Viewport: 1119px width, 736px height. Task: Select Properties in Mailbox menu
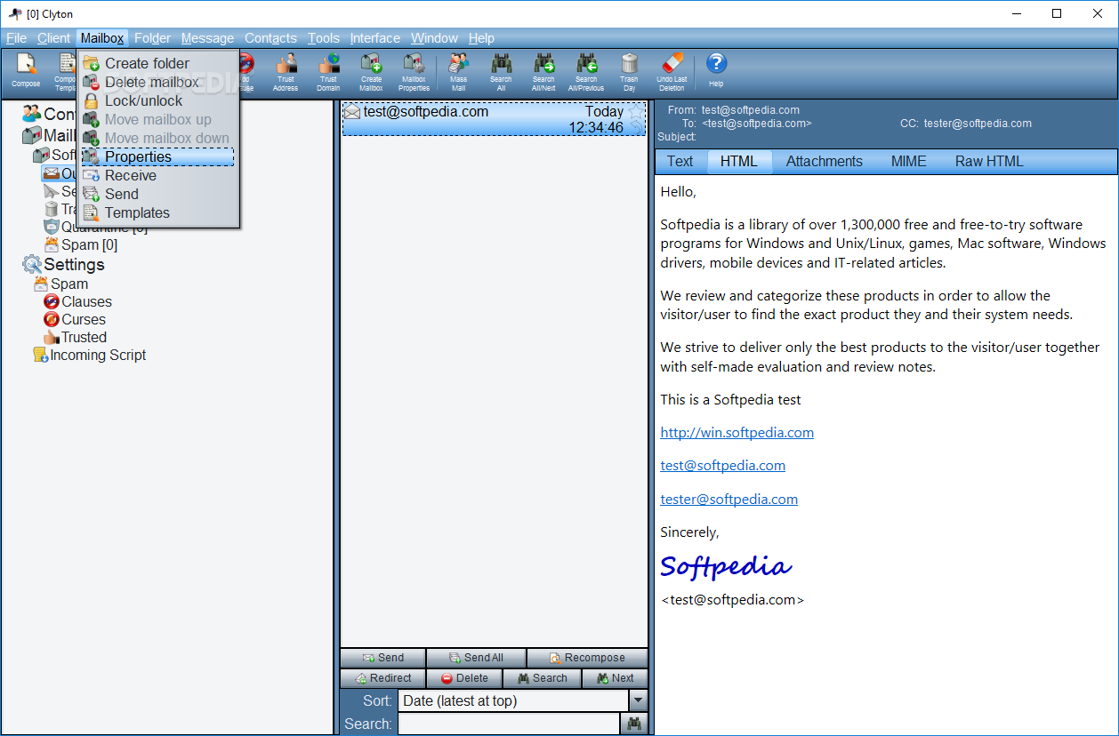pyautogui.click(x=157, y=156)
